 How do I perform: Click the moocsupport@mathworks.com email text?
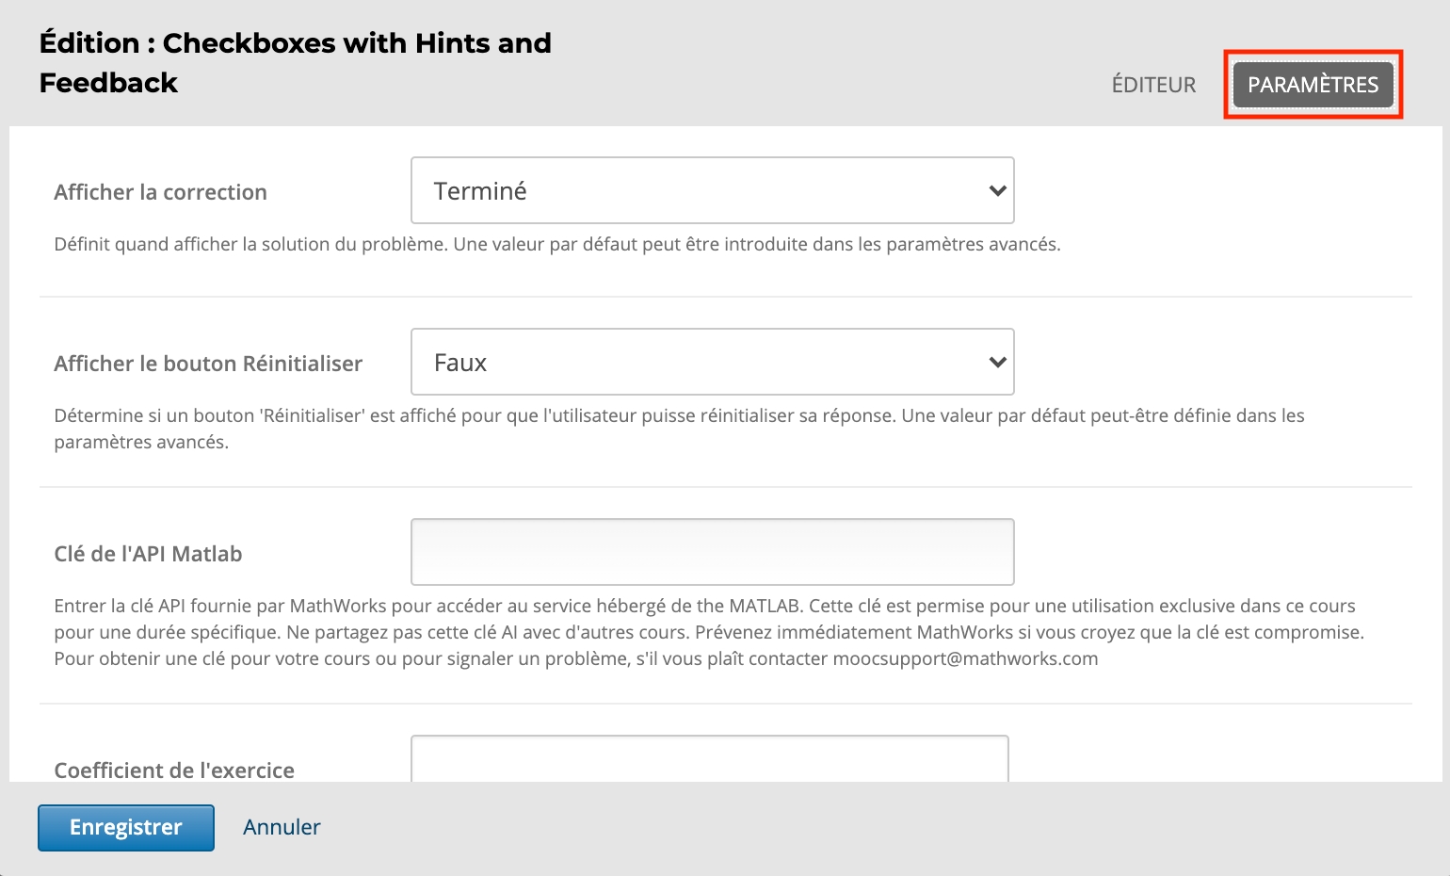[x=965, y=658]
